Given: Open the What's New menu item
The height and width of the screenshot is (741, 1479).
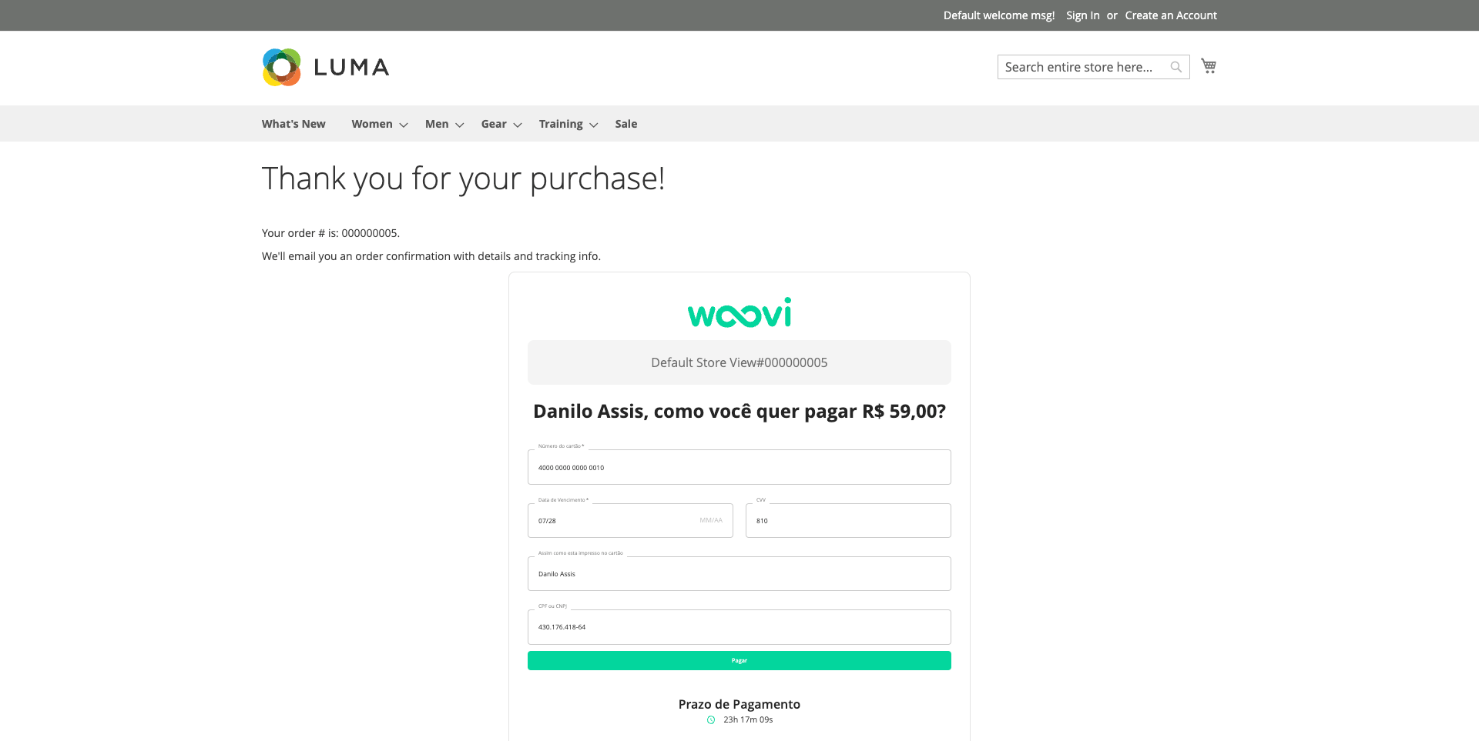Looking at the screenshot, I should coord(293,124).
